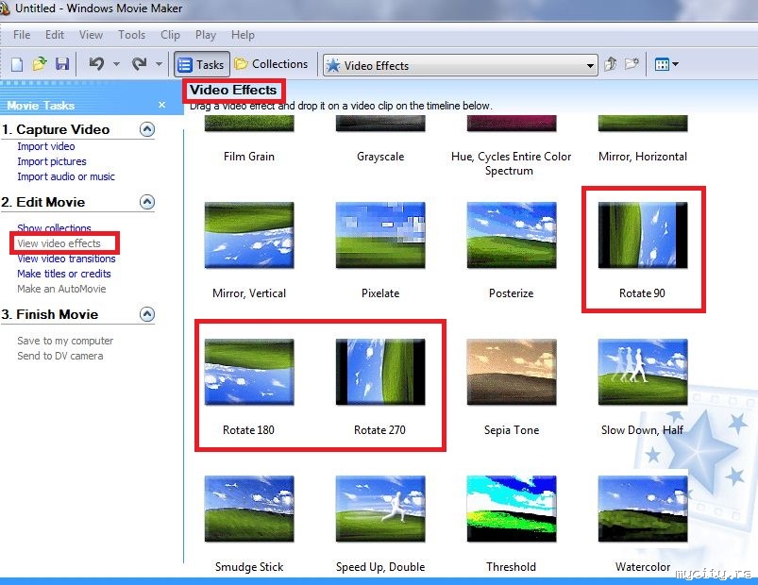Select the Sepia Tone effect thumbnail
The height and width of the screenshot is (585, 758).
[x=512, y=372]
